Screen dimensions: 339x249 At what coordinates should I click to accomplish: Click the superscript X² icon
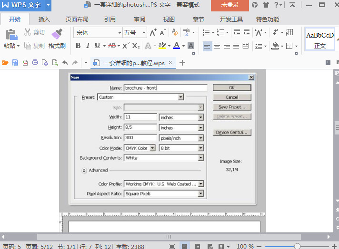126,46
